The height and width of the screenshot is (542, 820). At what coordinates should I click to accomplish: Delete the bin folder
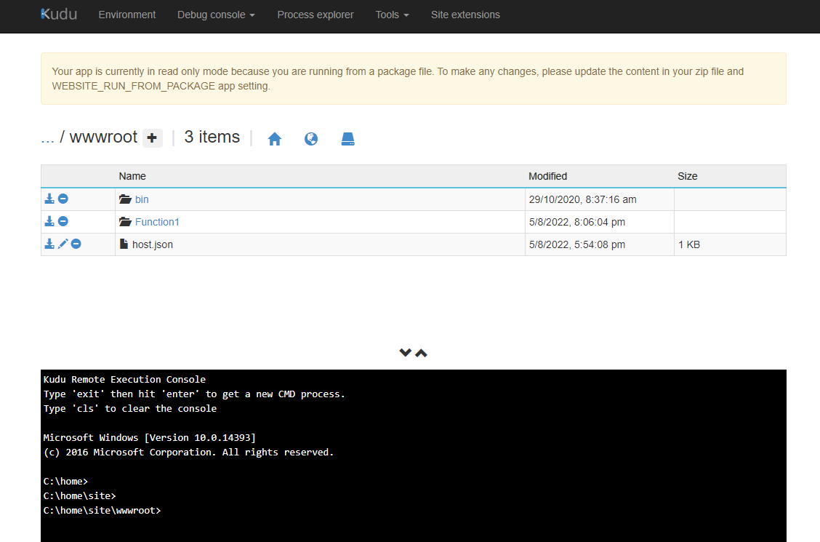[x=63, y=199]
